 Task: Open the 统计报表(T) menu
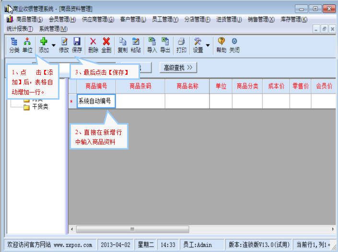click(20, 29)
